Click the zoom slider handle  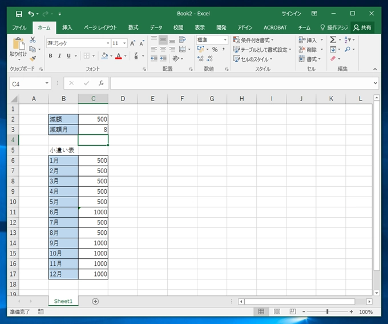pyautogui.click(x=328, y=311)
